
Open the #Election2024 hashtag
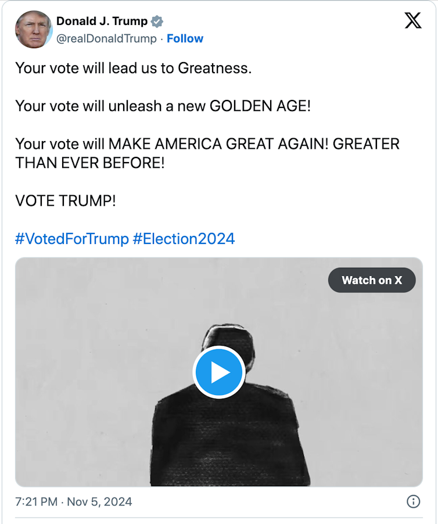(x=184, y=238)
